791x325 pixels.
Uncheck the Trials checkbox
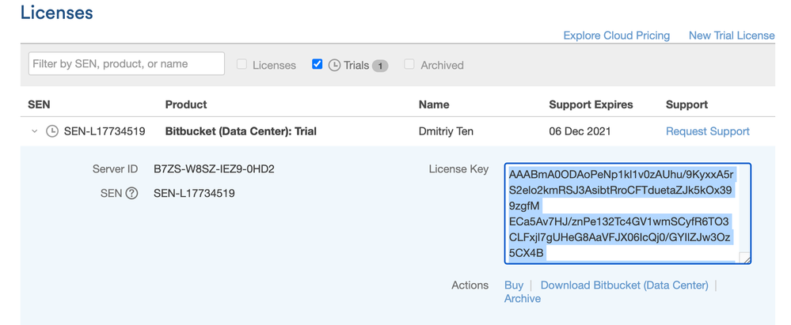318,64
